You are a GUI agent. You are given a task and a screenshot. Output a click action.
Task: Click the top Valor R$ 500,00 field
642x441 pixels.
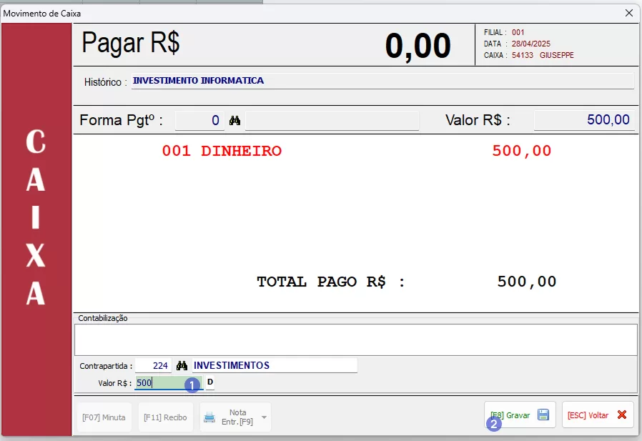click(x=583, y=120)
